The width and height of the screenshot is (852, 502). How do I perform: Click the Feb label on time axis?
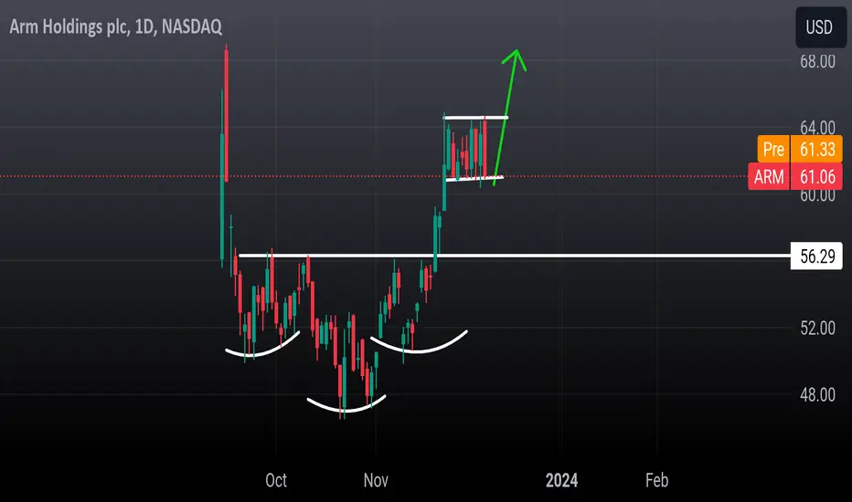(x=656, y=480)
